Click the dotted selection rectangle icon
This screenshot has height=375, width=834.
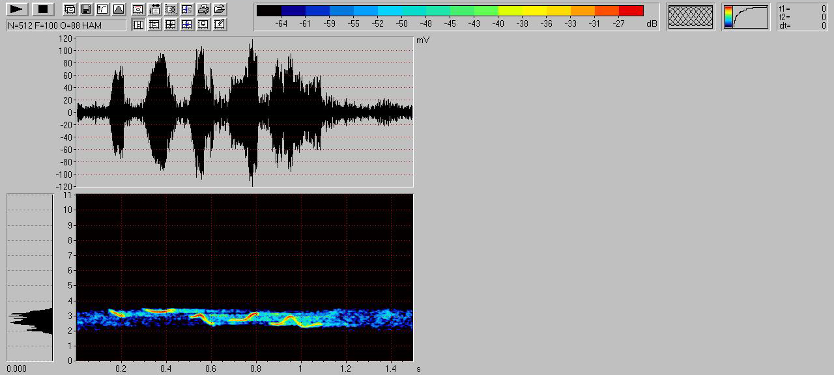point(171,9)
